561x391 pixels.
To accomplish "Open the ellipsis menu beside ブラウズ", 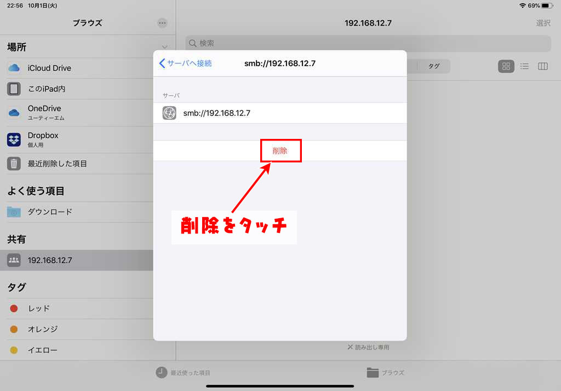I will click(162, 23).
